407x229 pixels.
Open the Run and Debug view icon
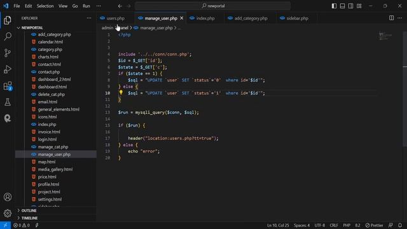point(8,69)
